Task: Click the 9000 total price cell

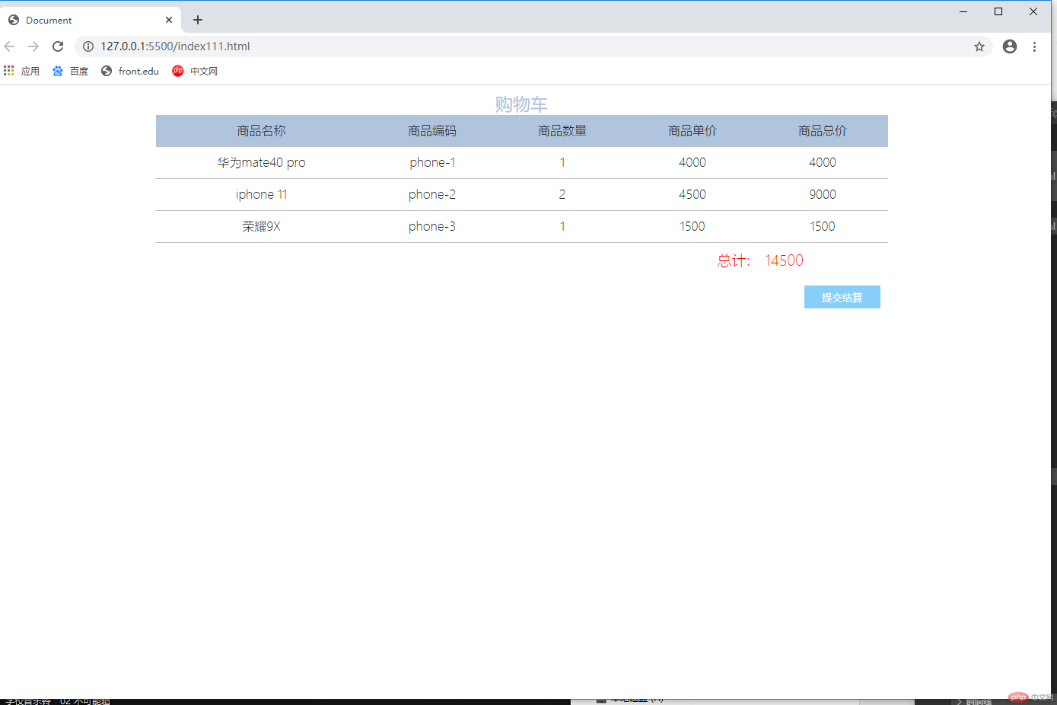Action: point(823,194)
